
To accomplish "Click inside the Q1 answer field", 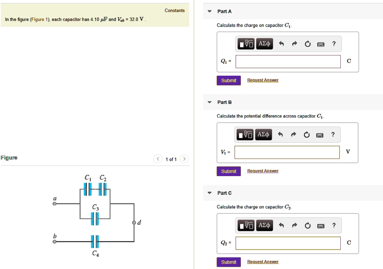I will pyautogui.click(x=288, y=61).
